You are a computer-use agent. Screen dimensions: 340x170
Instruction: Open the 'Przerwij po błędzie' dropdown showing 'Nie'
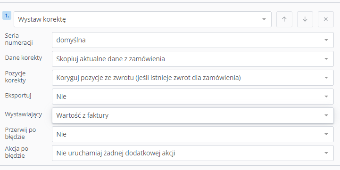point(193,134)
